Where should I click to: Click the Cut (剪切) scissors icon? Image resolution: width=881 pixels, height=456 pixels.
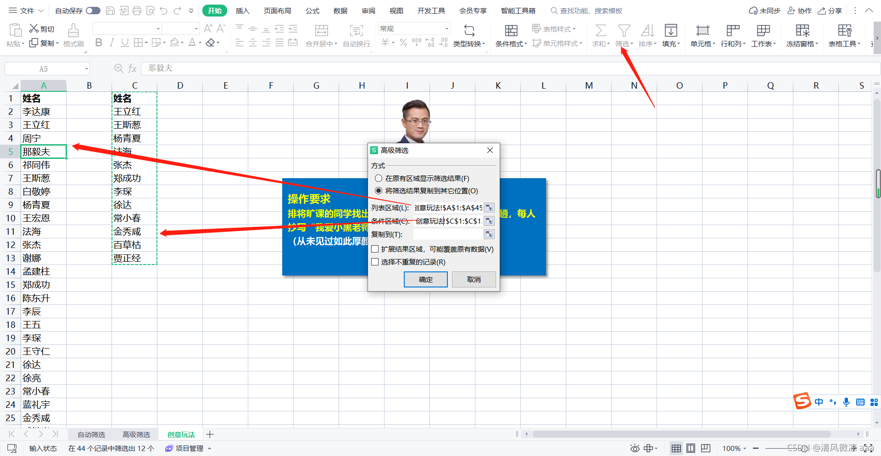coord(34,28)
